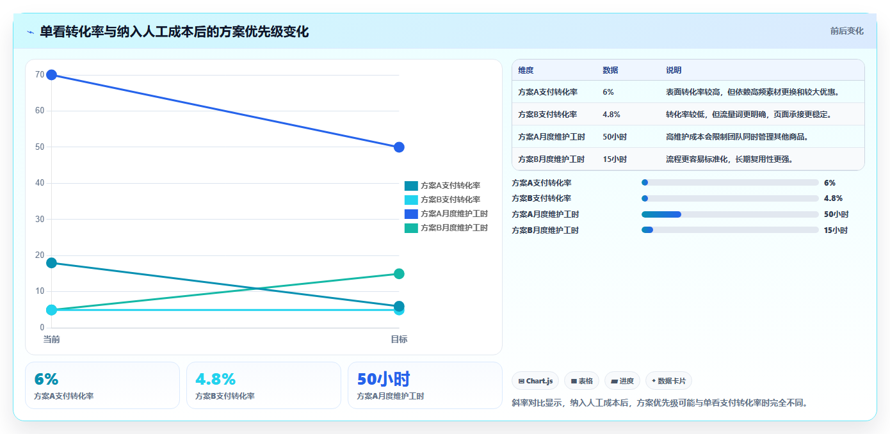Click the lightning icon beside the title
This screenshot has height=434, width=890.
30,32
